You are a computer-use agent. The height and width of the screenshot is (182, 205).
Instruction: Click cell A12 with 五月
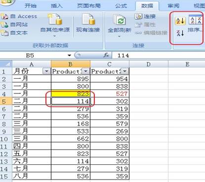pos(32,153)
